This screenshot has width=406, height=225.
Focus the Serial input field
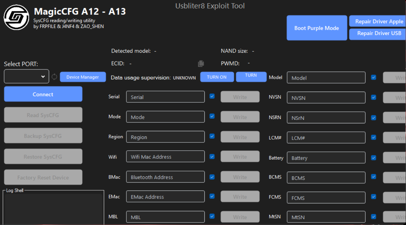(165, 97)
